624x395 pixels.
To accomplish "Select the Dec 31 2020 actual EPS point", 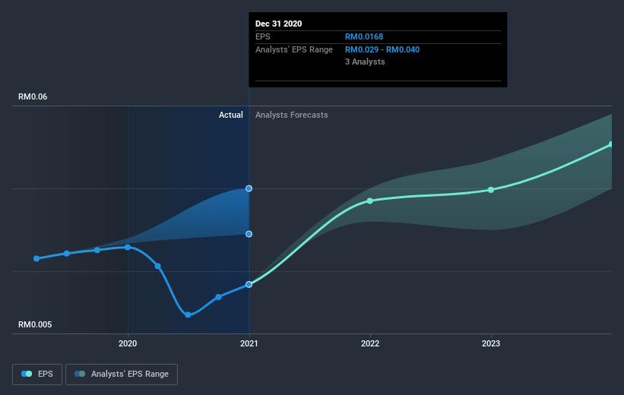I will tap(249, 284).
